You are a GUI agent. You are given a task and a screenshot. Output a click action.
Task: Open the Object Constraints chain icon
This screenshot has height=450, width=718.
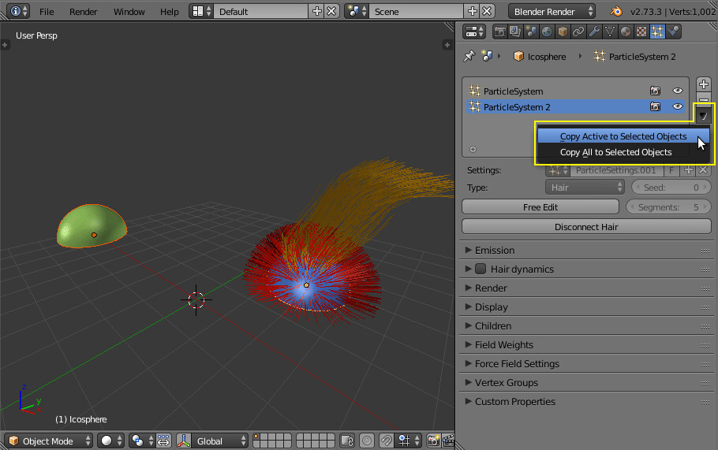[x=578, y=32]
